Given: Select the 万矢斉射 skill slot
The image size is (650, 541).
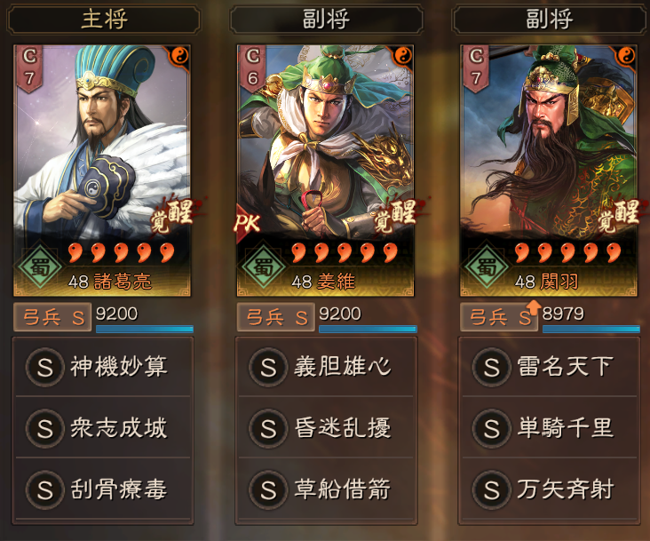Looking at the screenshot, I should click(550, 489).
